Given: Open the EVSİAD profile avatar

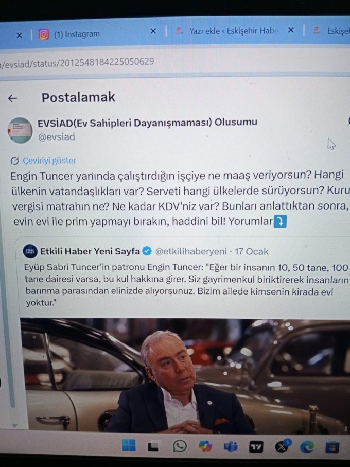Looking at the screenshot, I should [20, 130].
